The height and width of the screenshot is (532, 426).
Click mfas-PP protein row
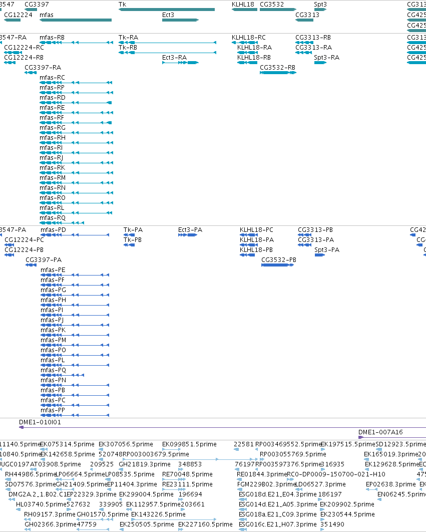tap(75, 415)
